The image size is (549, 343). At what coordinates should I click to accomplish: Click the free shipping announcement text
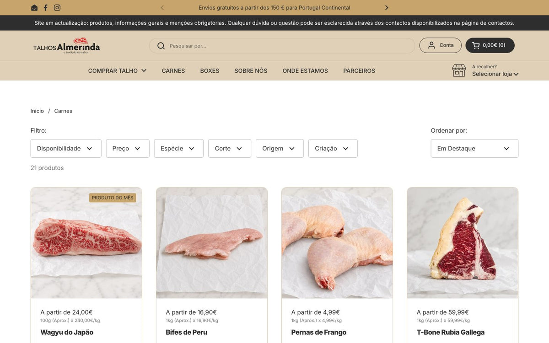click(274, 8)
